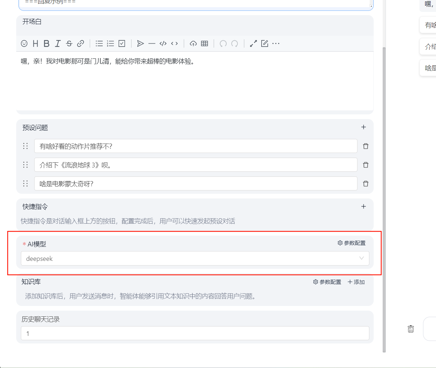Grab drag handle of 有啥好看的动作片 question
Image resolution: width=436 pixels, height=368 pixels.
point(26,146)
